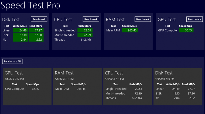Click the Main RAM speed bar 263.43

click(x=130, y=30)
